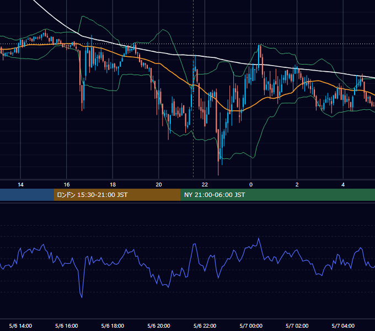Click the 5/7 04:00 date label
The image size is (375, 331).
[x=343, y=325]
